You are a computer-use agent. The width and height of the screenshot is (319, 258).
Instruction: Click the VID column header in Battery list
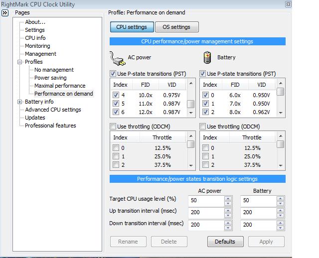(x=262, y=85)
